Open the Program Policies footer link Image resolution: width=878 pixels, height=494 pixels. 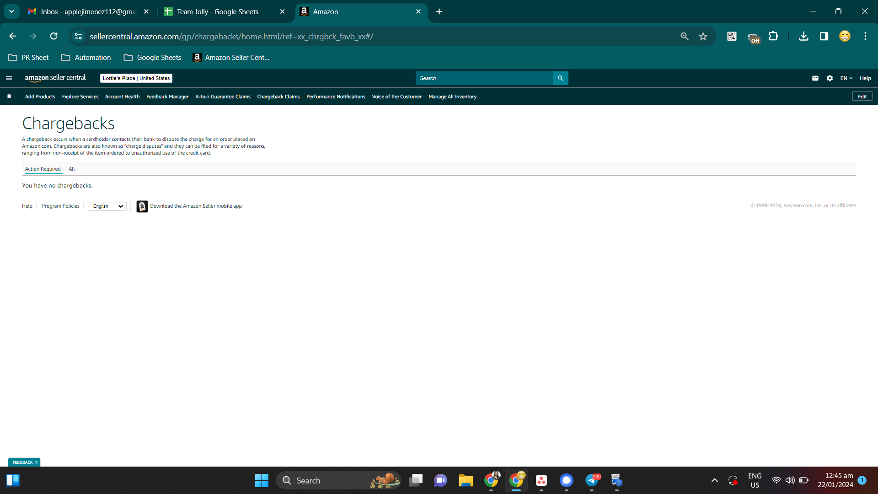(x=61, y=206)
